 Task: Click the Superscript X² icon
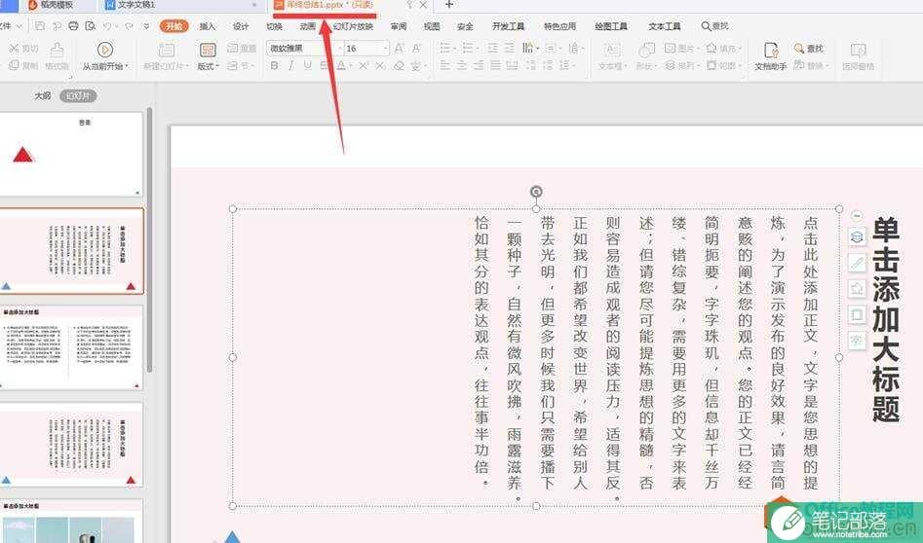(364, 65)
